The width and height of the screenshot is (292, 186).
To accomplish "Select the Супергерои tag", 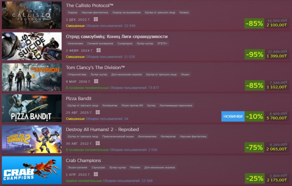I will [125, 43].
